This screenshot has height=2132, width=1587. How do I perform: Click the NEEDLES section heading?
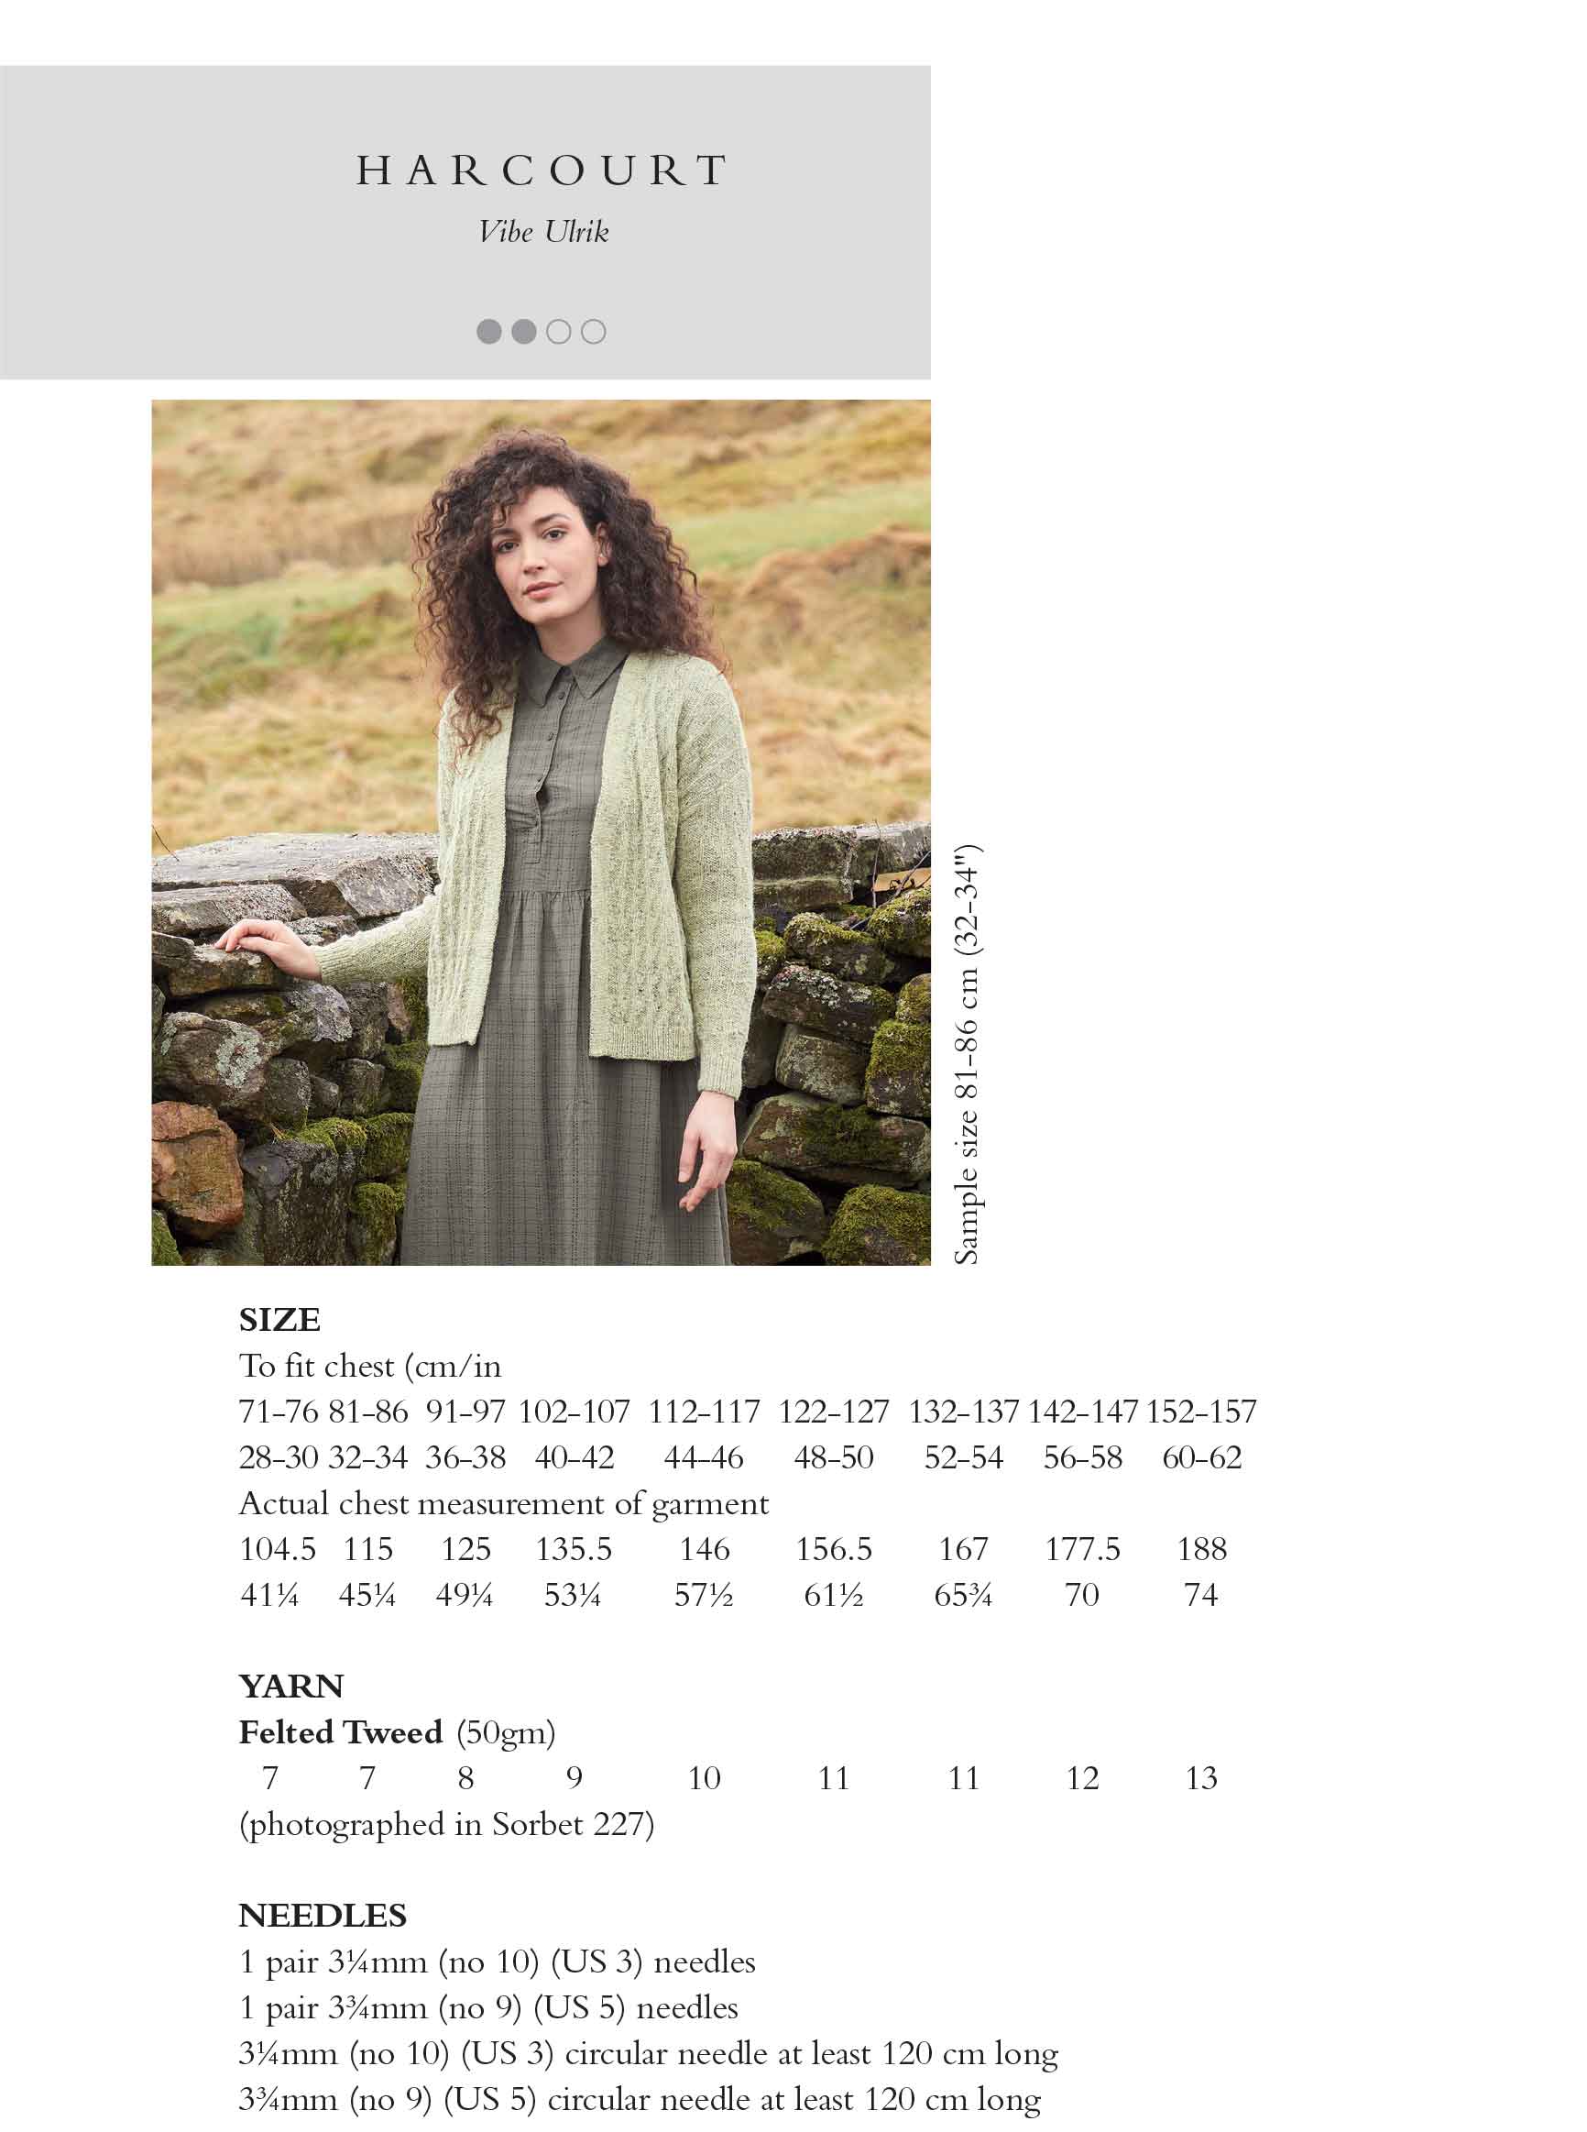pyautogui.click(x=323, y=1915)
